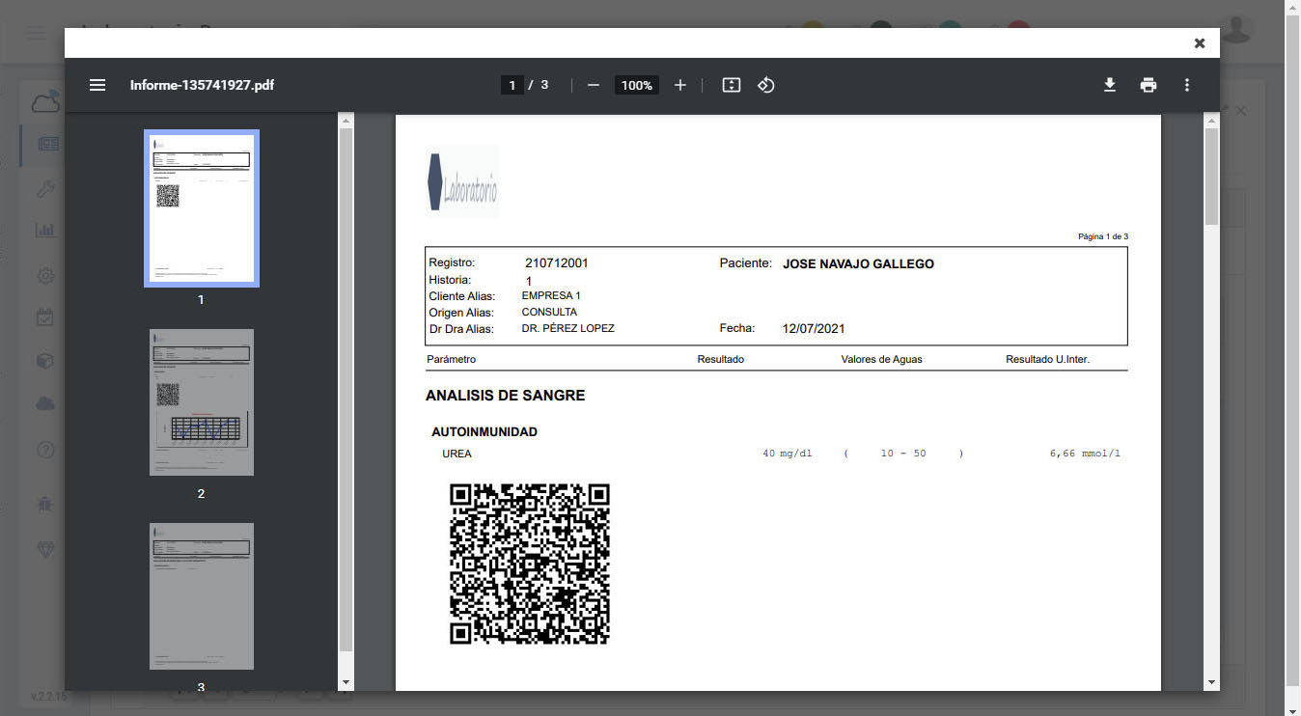Click DR. PÉREZ LOPEZ text
Viewport: 1301px width, 716px height.
(x=567, y=328)
